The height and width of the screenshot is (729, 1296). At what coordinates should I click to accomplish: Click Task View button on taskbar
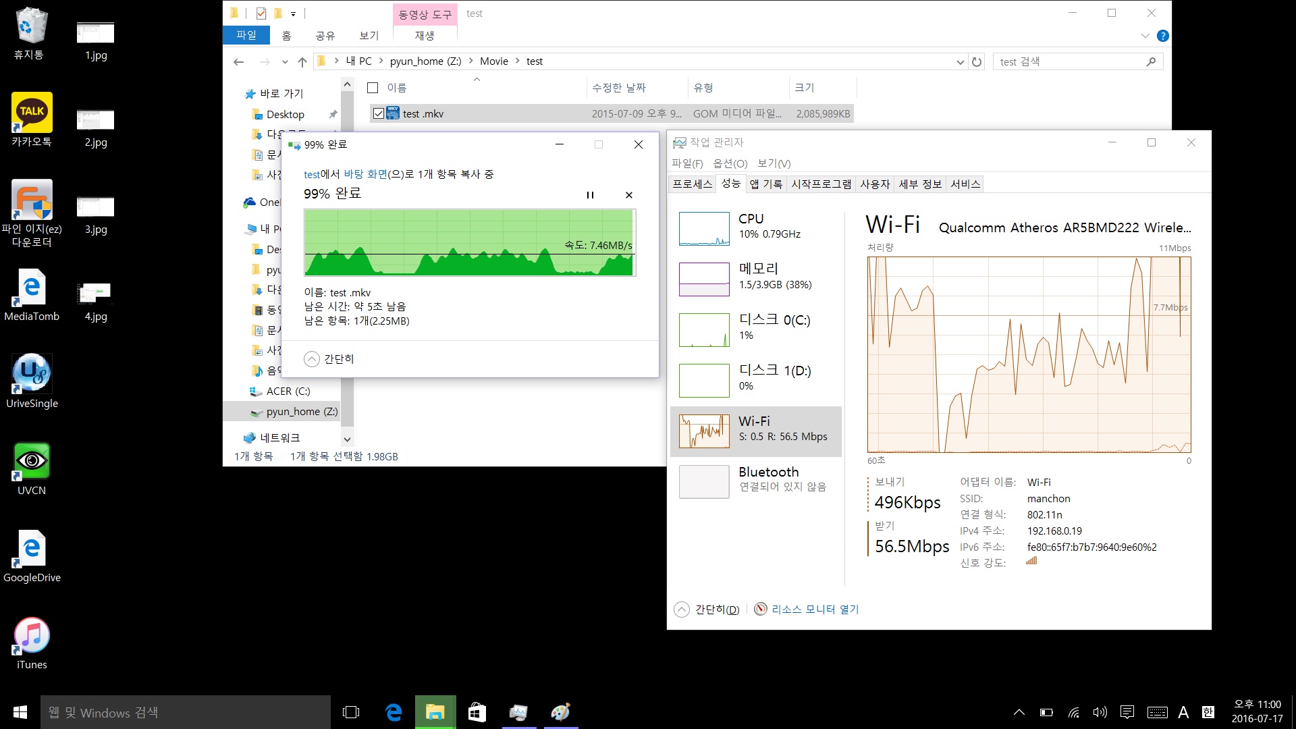(x=351, y=712)
